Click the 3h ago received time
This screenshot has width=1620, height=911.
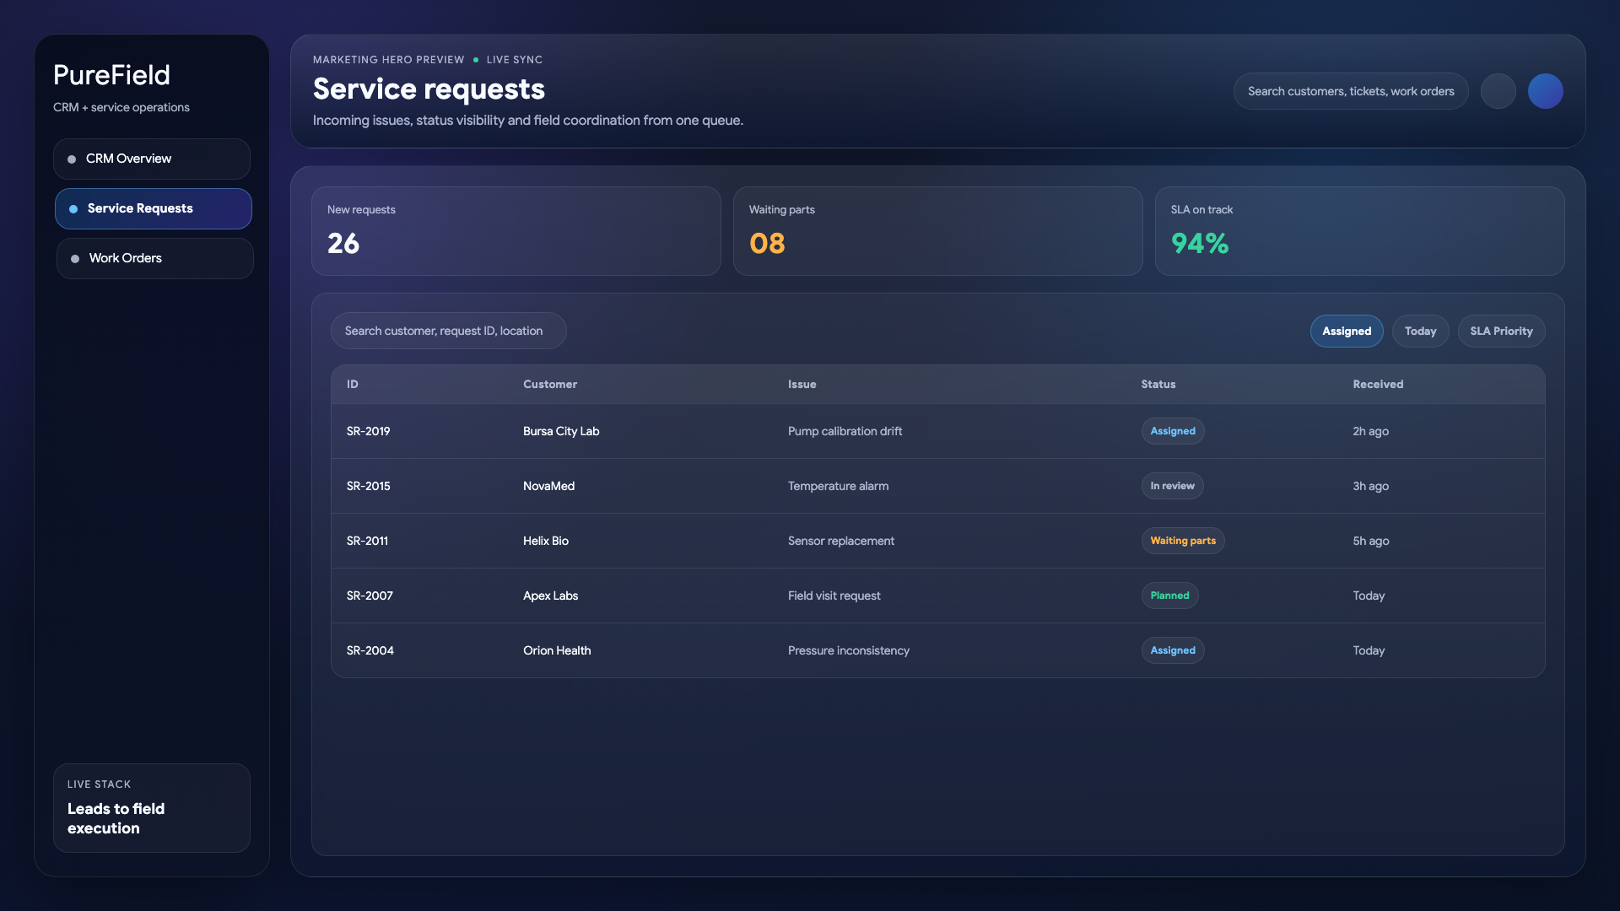(x=1371, y=486)
